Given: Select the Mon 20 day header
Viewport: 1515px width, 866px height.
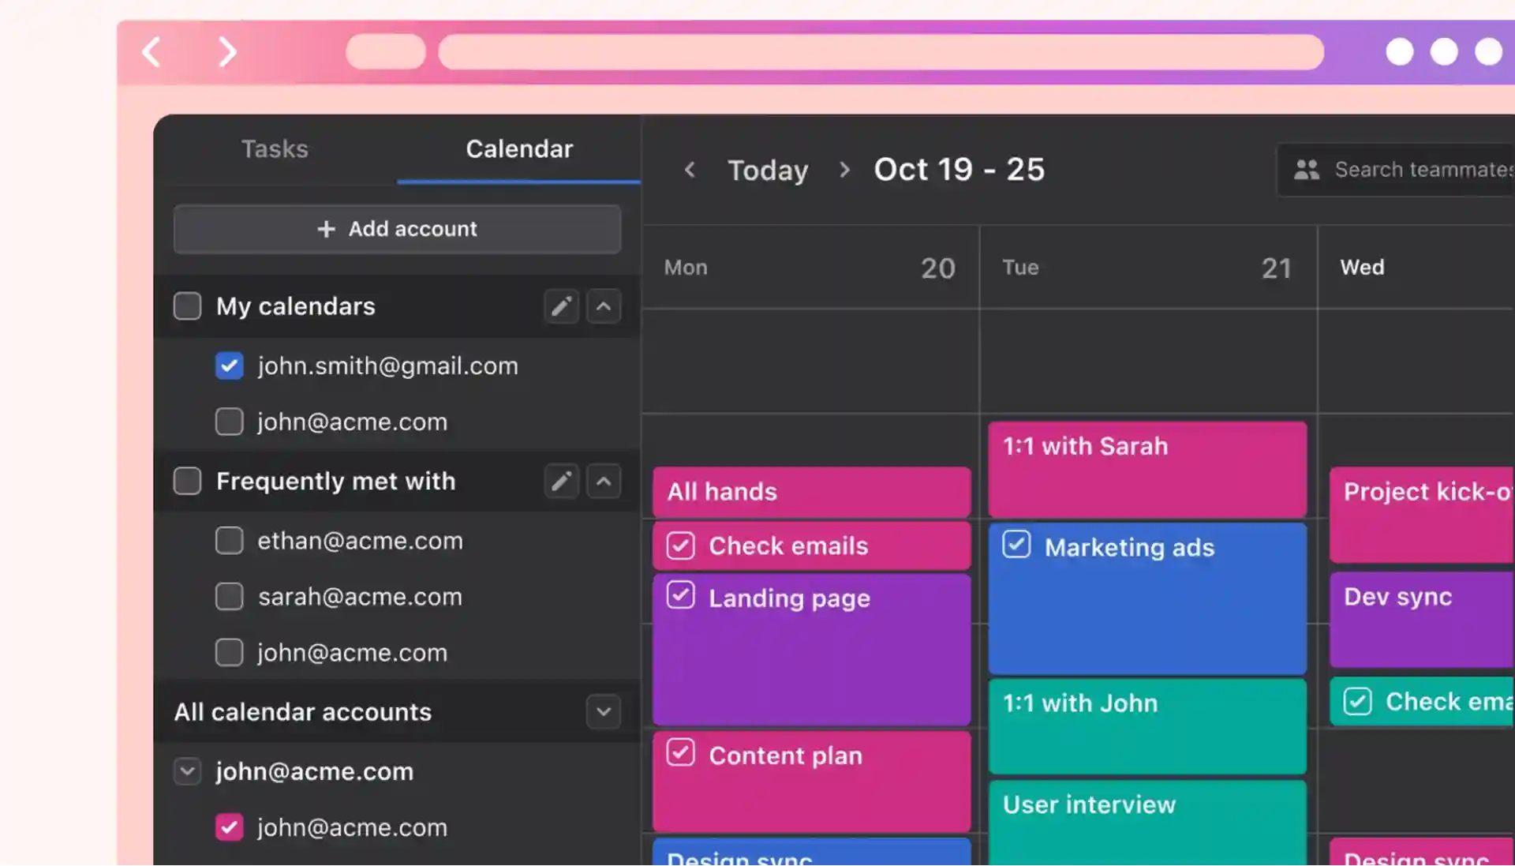Looking at the screenshot, I should [810, 268].
